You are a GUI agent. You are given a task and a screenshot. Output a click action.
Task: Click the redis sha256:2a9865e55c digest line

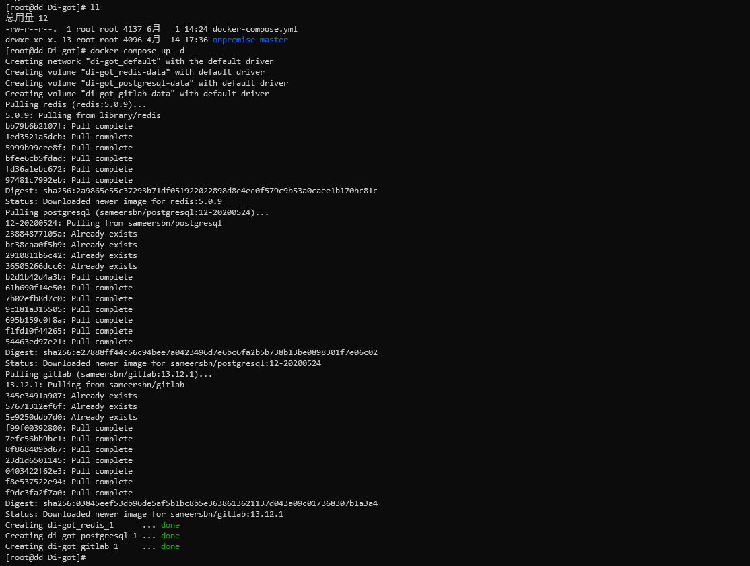(x=191, y=191)
